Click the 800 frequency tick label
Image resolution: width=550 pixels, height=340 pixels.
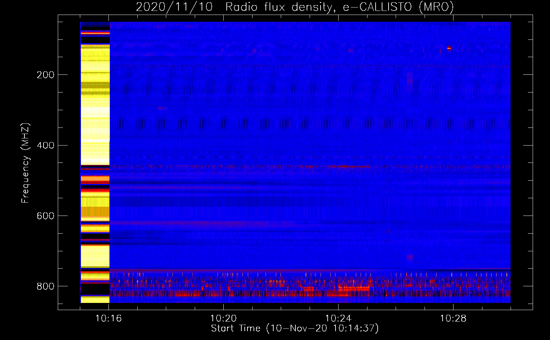pos(46,286)
